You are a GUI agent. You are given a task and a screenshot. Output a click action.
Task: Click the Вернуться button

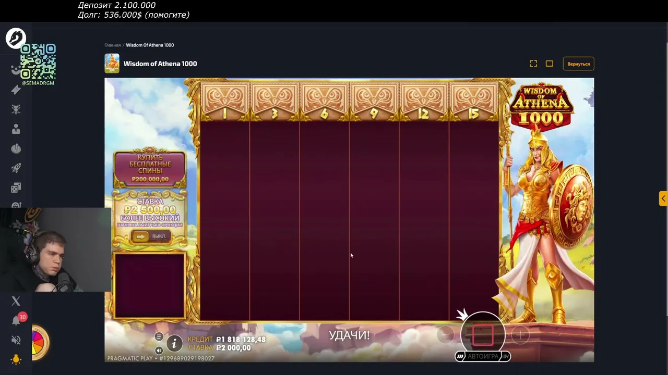coord(578,64)
